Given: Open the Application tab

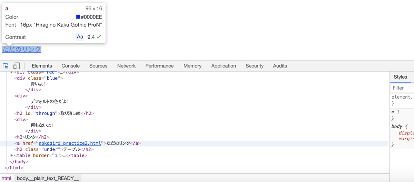Looking at the screenshot, I should pos(224,66).
